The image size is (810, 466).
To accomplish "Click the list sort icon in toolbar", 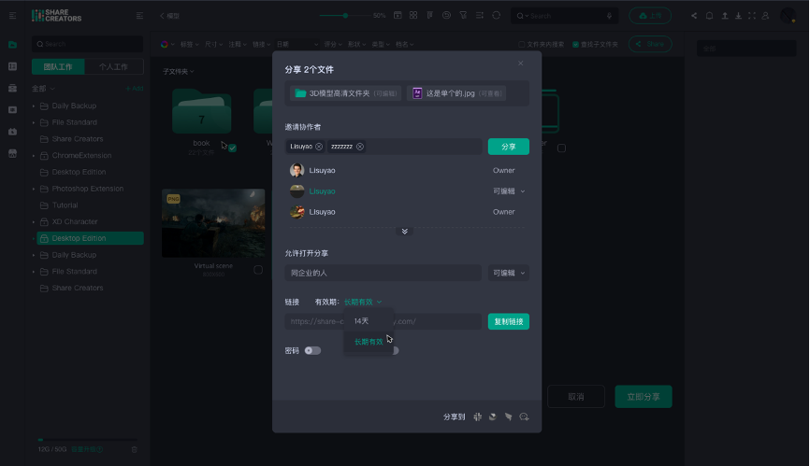I will point(480,15).
